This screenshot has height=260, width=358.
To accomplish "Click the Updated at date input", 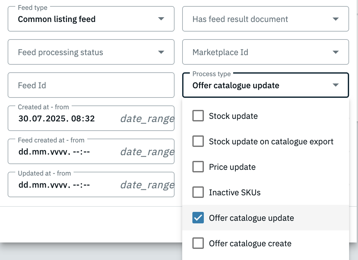I will (54, 185).
